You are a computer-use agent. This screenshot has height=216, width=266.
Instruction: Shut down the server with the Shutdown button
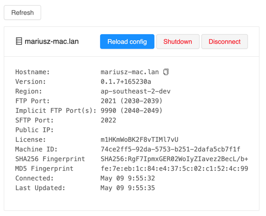click(177, 41)
